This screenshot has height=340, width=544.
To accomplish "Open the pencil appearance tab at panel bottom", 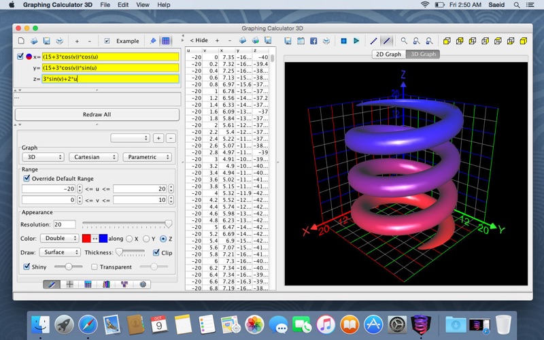I will [52, 284].
